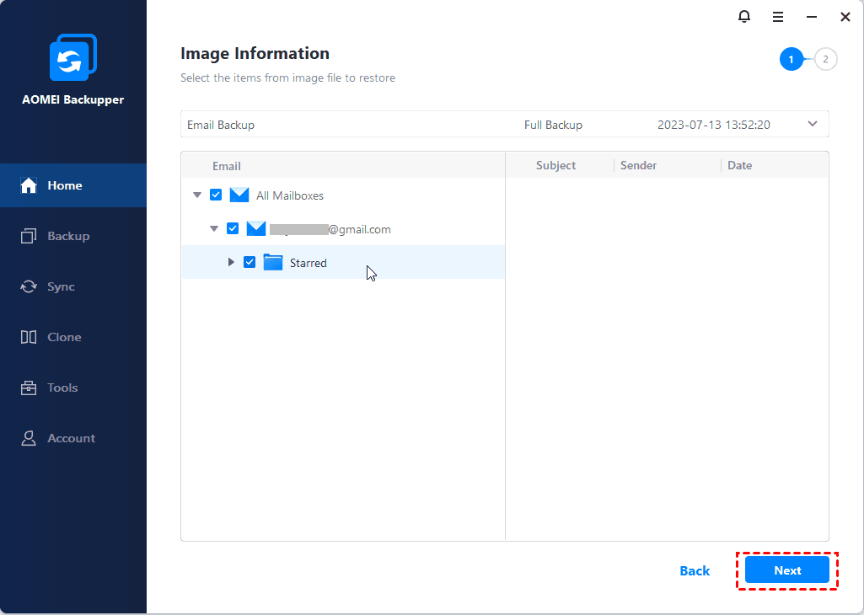Expand the Starred folder node

232,262
